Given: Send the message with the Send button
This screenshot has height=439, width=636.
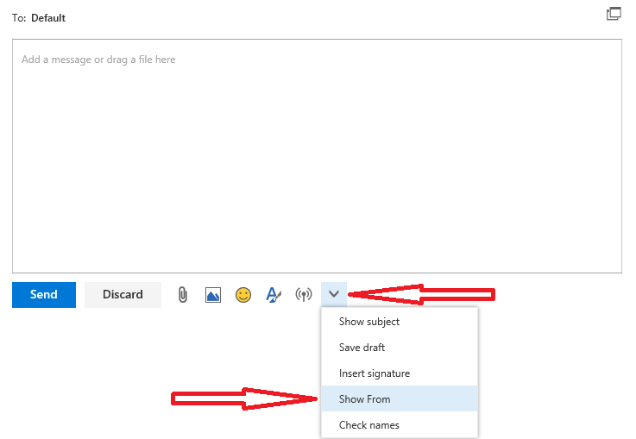Looking at the screenshot, I should tap(44, 295).
